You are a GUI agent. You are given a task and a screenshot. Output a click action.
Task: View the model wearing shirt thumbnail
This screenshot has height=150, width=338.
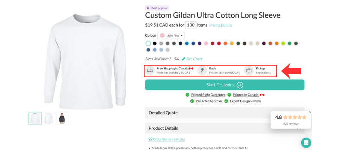pos(62,118)
